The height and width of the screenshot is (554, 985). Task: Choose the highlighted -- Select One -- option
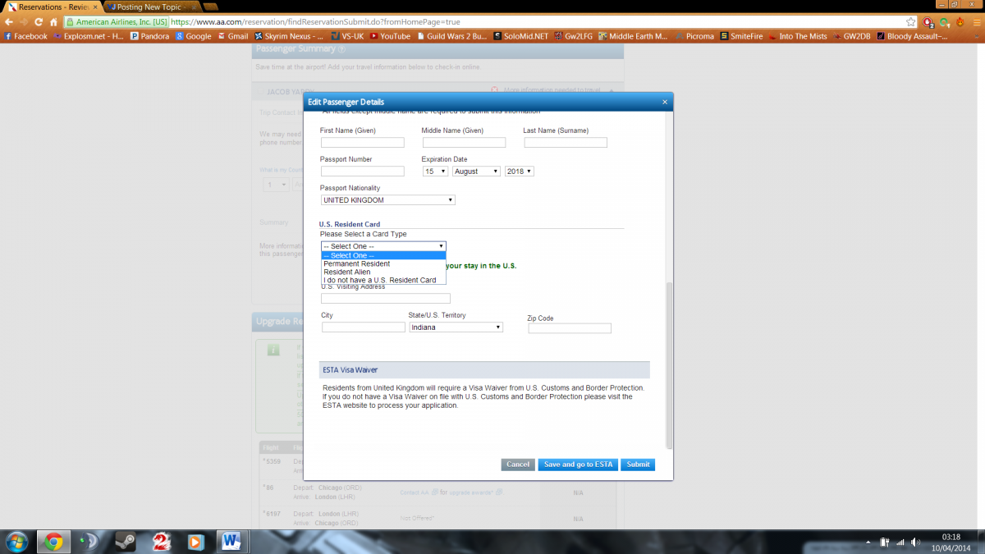tap(383, 255)
